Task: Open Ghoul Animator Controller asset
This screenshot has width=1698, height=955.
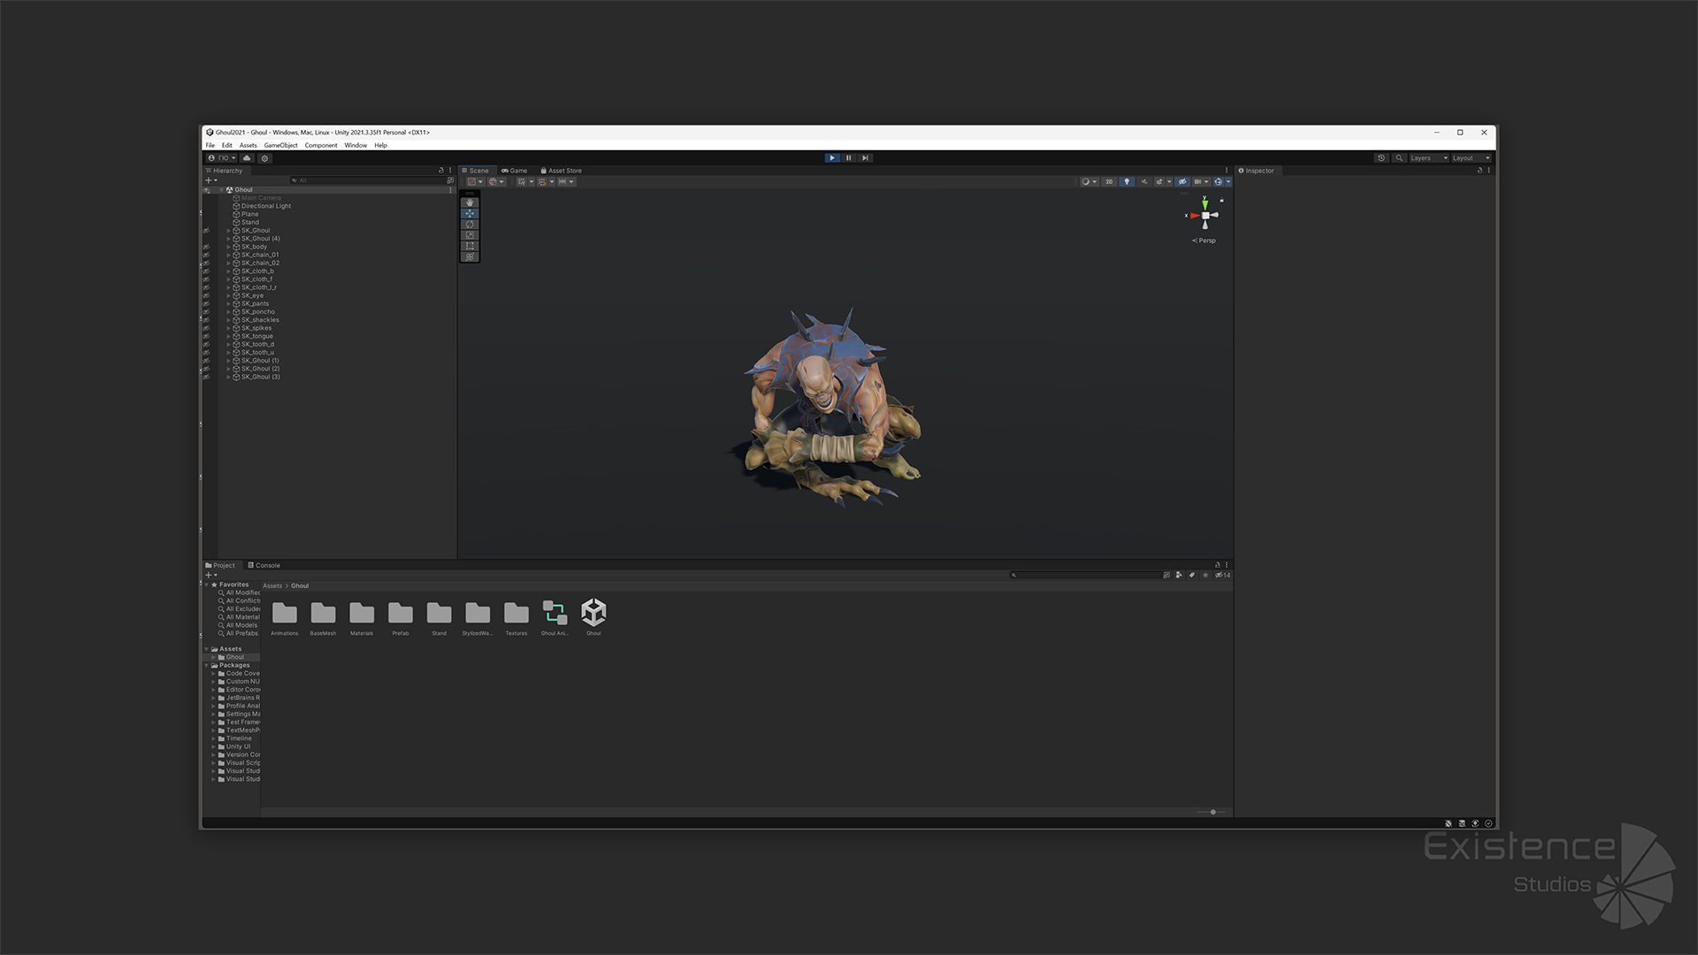Action: [555, 617]
